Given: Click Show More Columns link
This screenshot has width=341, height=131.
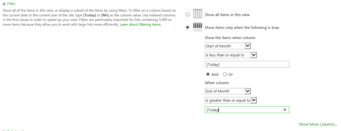Looking at the screenshot, I should click(318, 124).
